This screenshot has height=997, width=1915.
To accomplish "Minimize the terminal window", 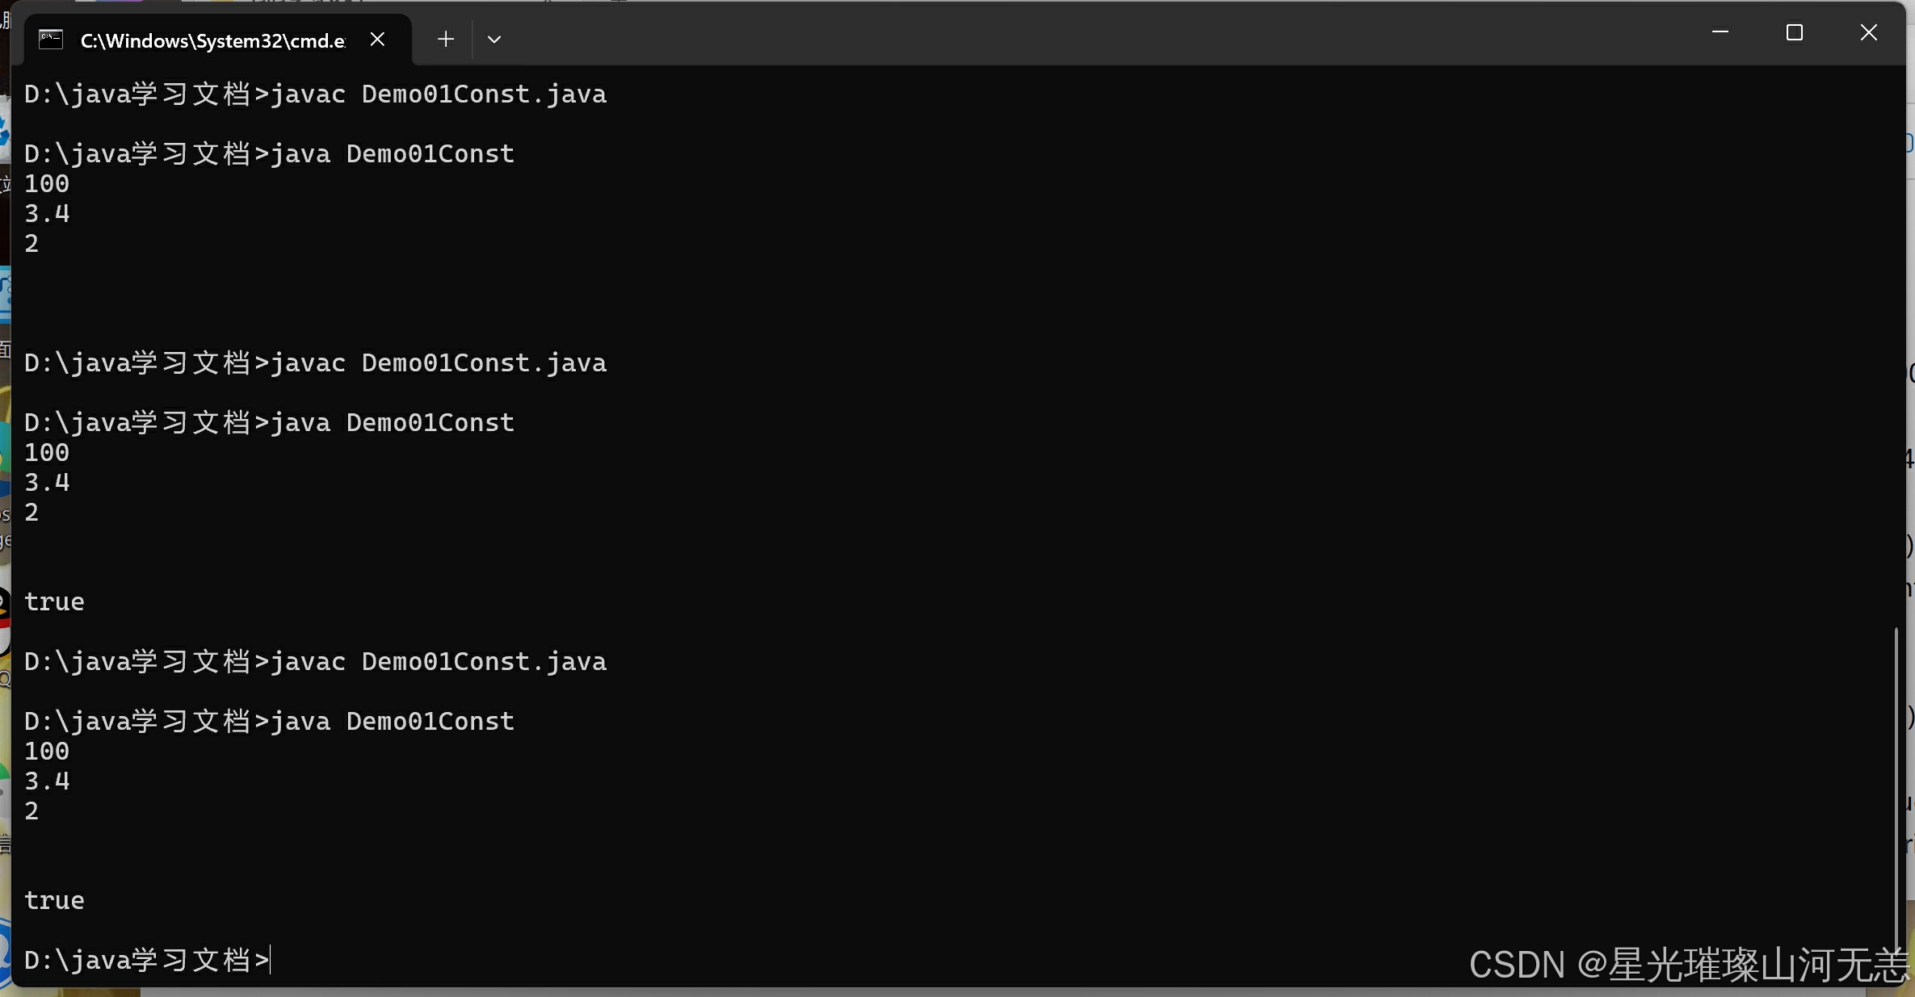I will pyautogui.click(x=1720, y=32).
